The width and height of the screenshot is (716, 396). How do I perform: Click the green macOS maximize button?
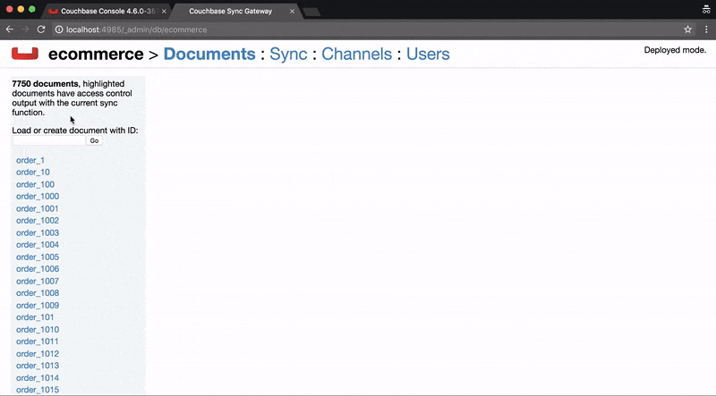[x=31, y=9]
